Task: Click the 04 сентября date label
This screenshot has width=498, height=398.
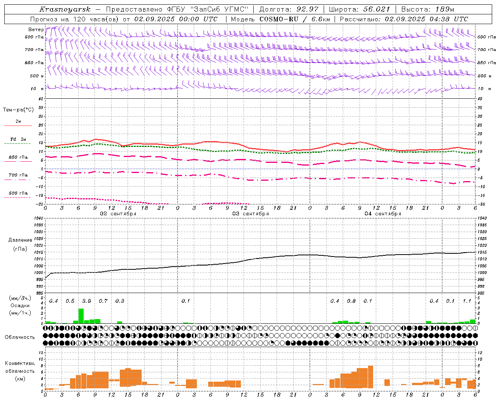Action: click(383, 214)
